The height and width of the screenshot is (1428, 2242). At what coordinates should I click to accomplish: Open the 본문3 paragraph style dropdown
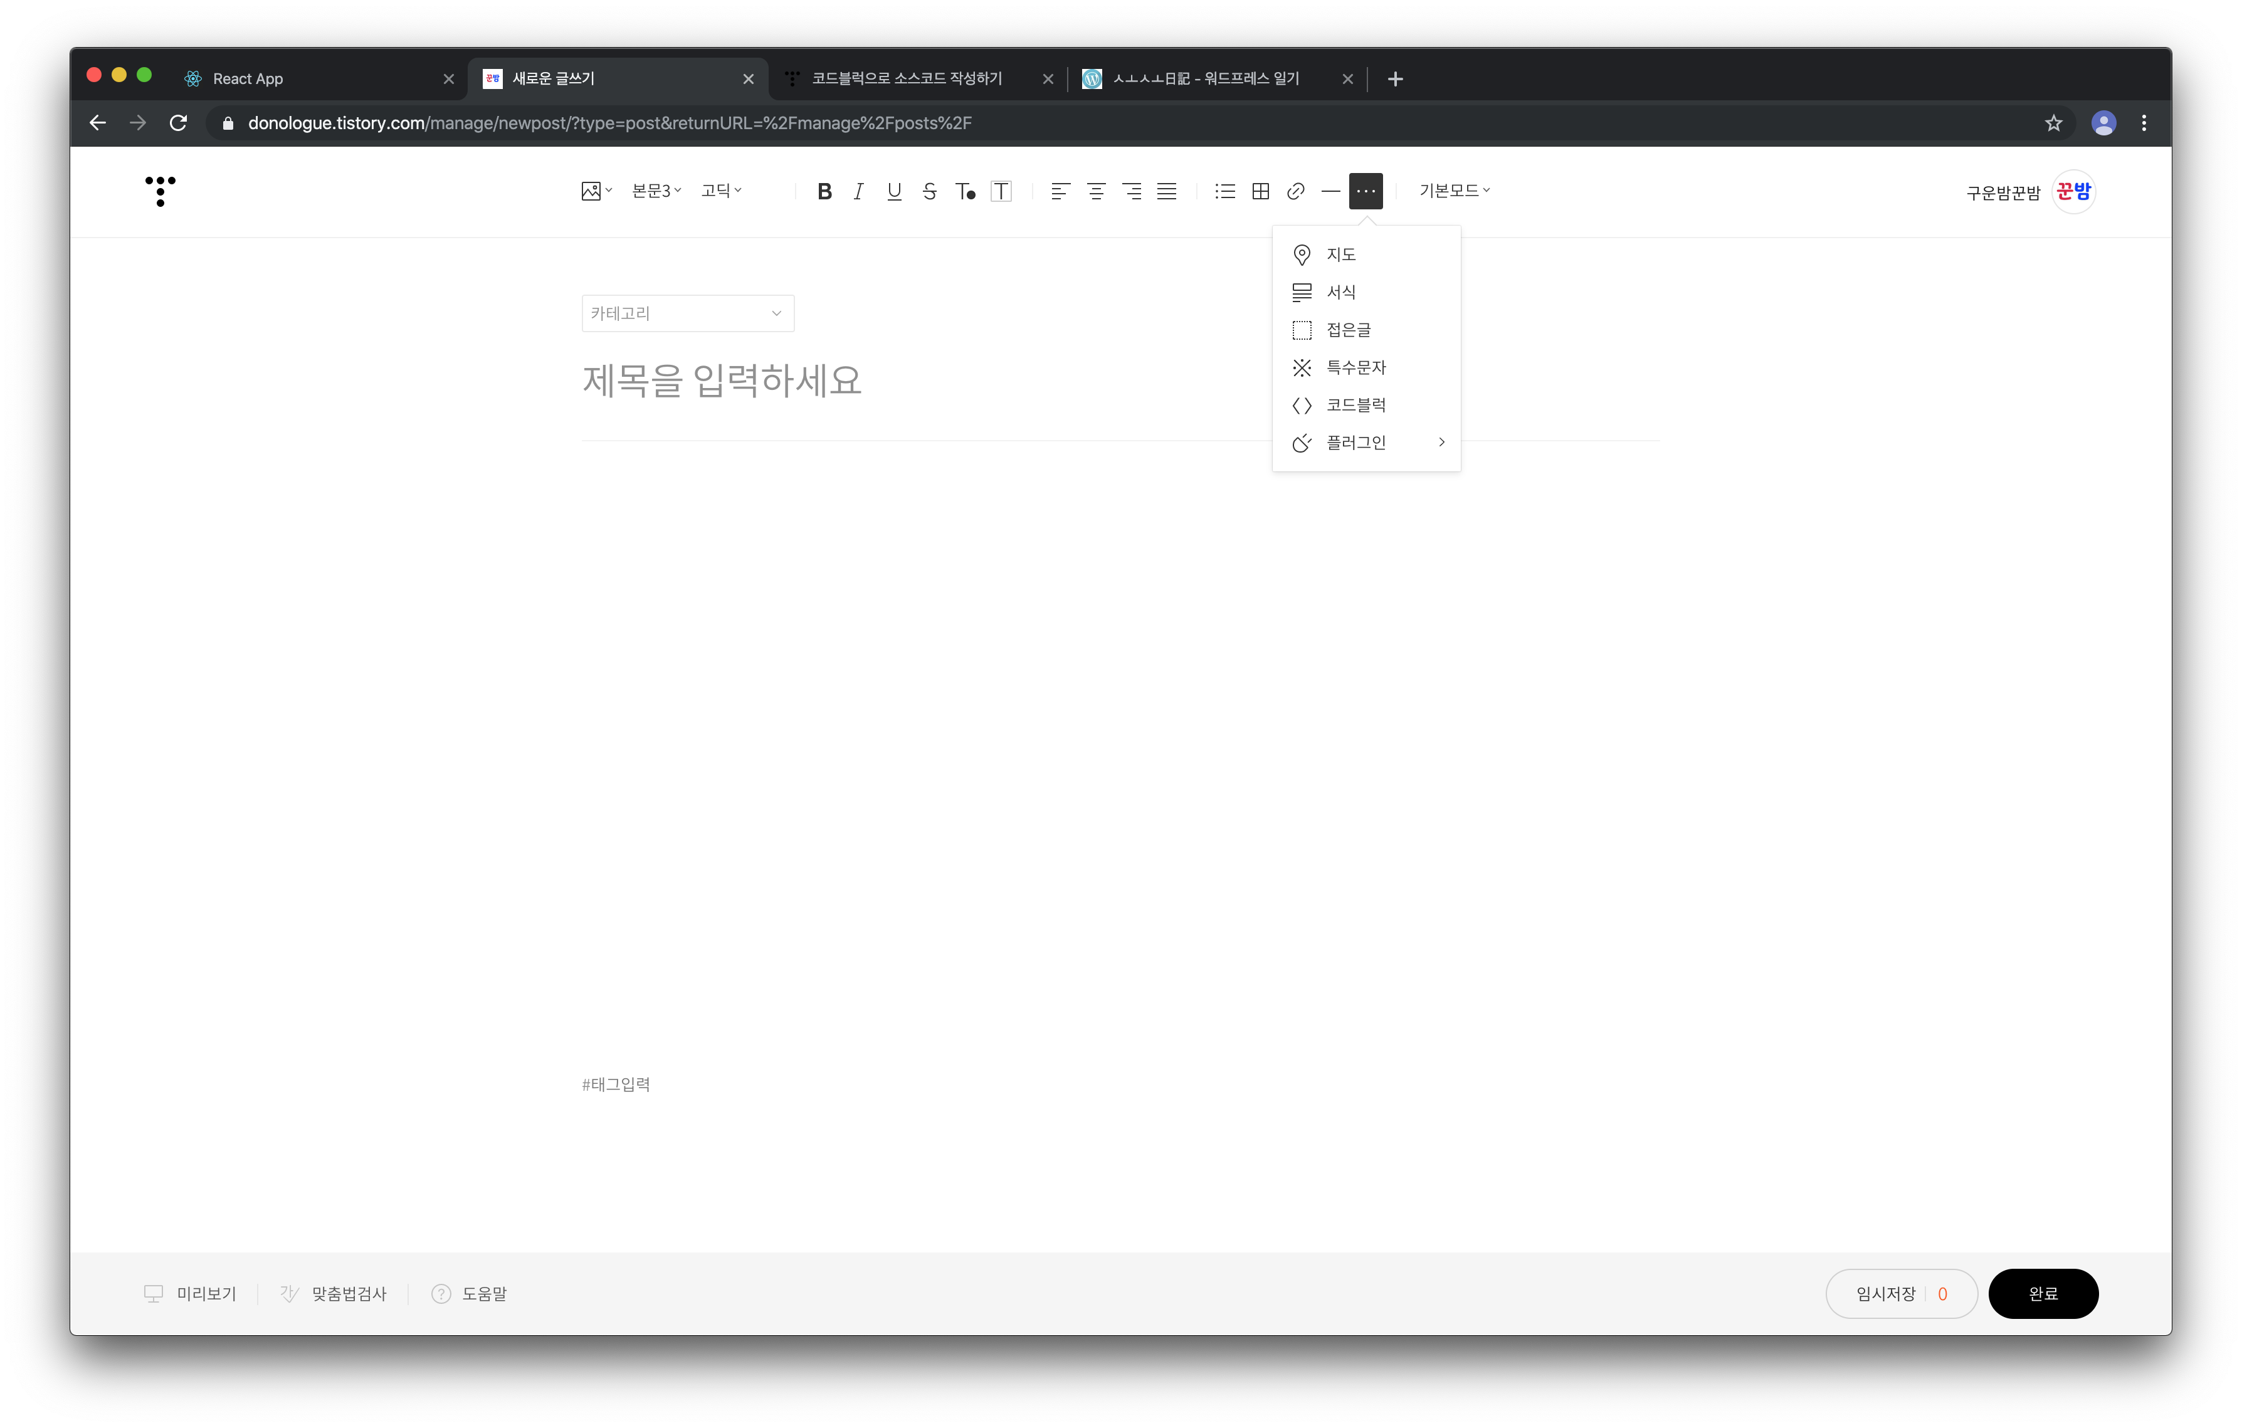(656, 191)
